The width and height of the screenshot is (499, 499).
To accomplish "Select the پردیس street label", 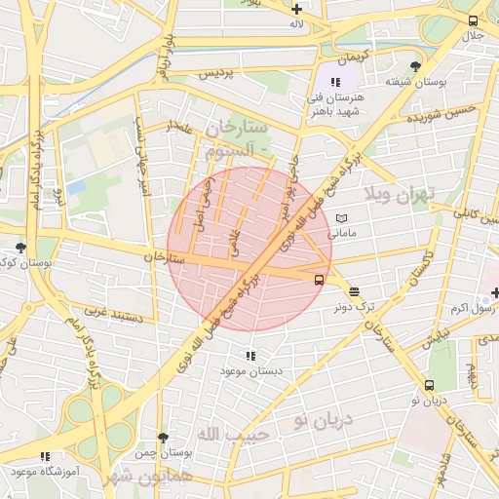I will [x=216, y=73].
